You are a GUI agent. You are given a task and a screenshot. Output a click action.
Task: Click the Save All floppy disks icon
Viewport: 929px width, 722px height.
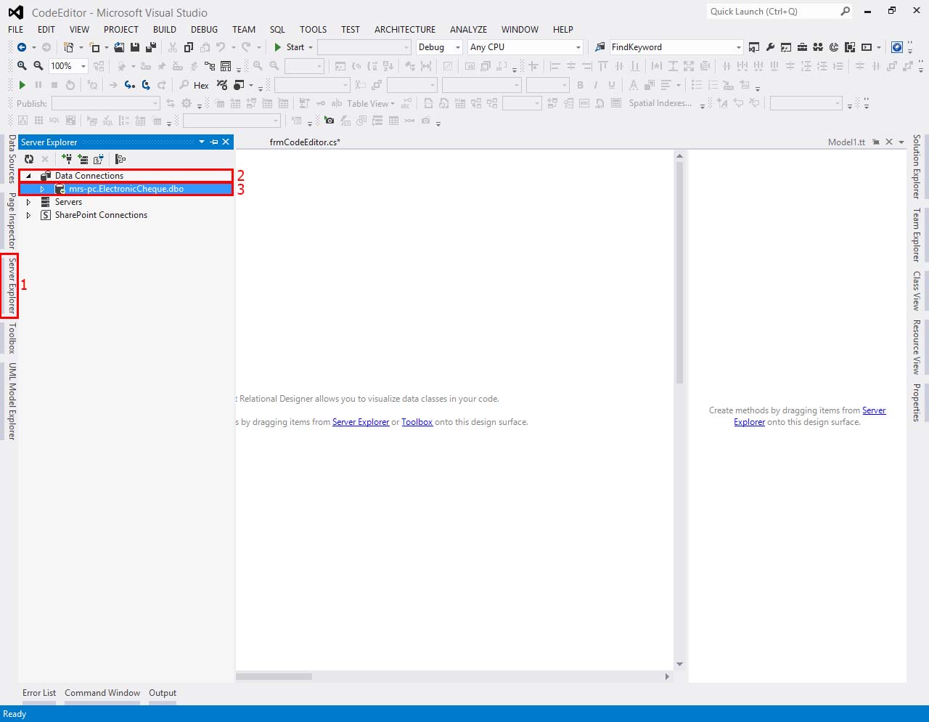point(151,47)
